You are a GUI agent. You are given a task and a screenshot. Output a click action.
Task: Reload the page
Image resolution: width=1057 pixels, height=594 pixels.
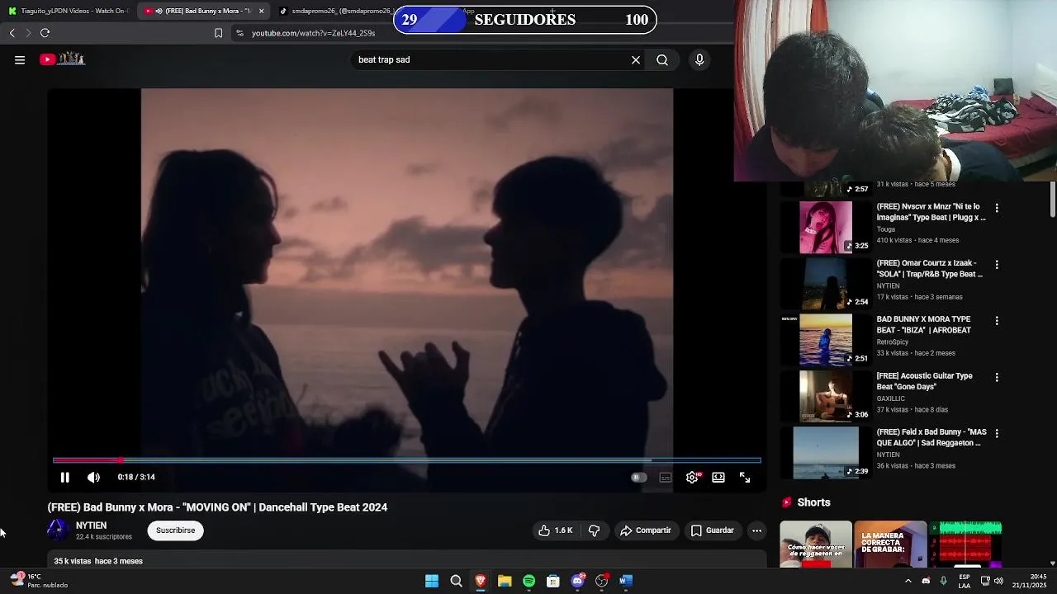click(45, 33)
